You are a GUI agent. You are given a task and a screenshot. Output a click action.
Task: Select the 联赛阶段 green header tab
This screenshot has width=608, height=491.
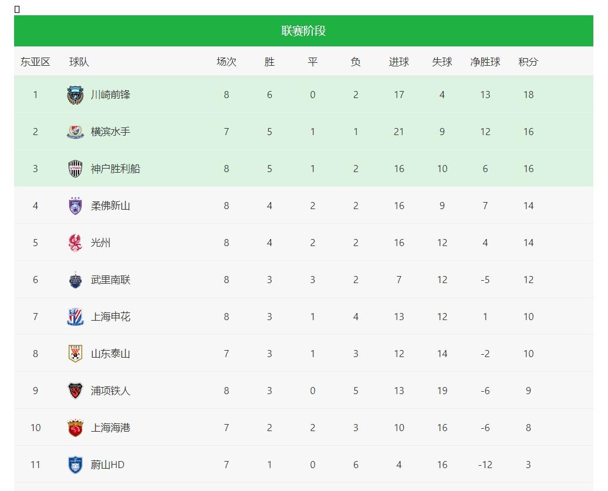click(303, 31)
